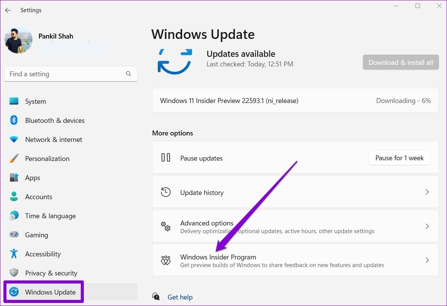
Task: Open Time & language settings
Action: [x=71, y=216]
